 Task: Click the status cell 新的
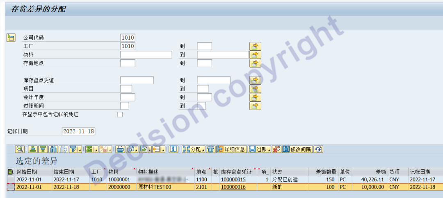tap(289, 187)
